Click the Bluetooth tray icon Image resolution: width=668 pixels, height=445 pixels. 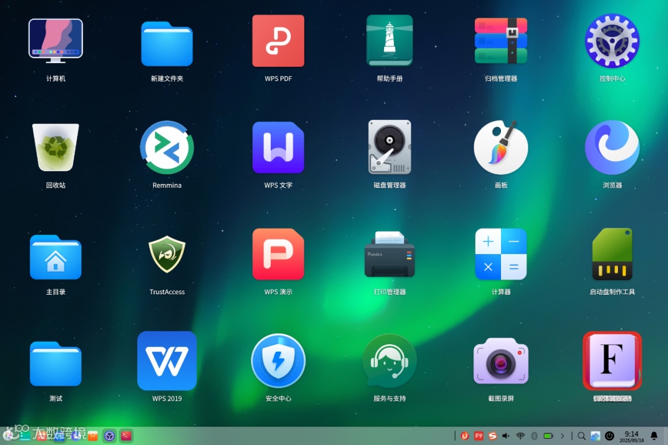point(534,436)
